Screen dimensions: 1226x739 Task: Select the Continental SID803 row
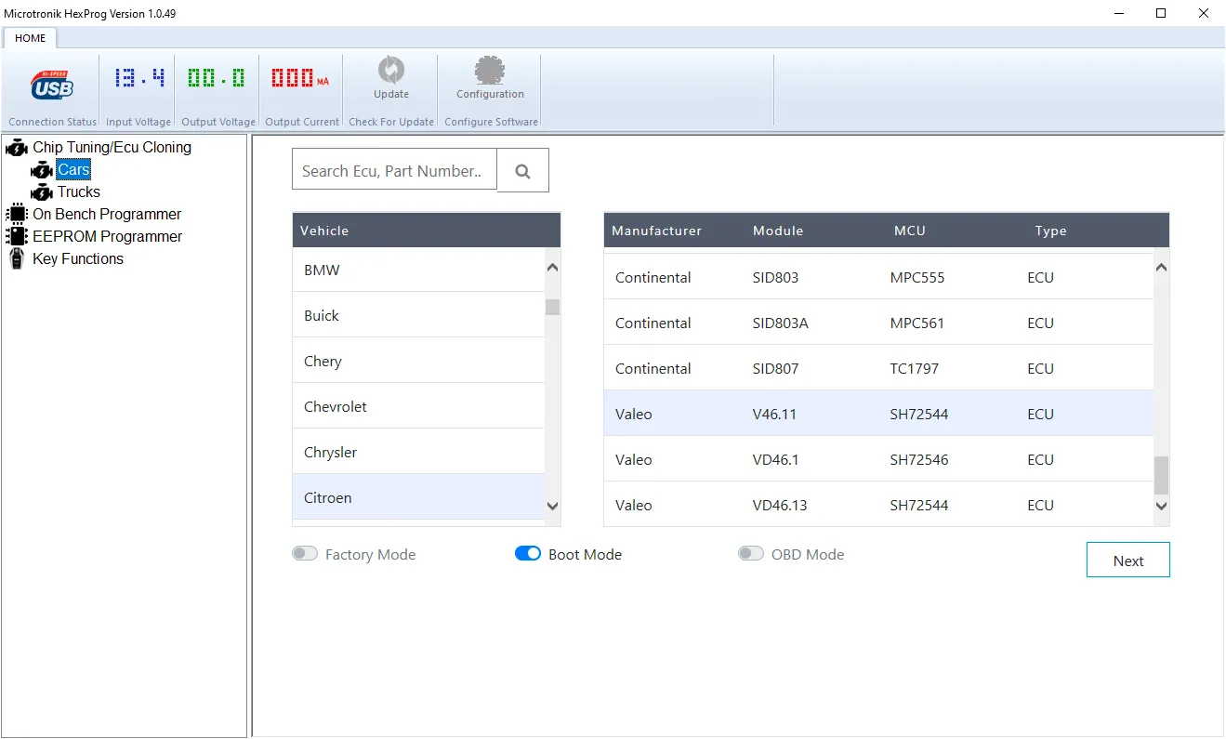pyautogui.click(x=878, y=277)
